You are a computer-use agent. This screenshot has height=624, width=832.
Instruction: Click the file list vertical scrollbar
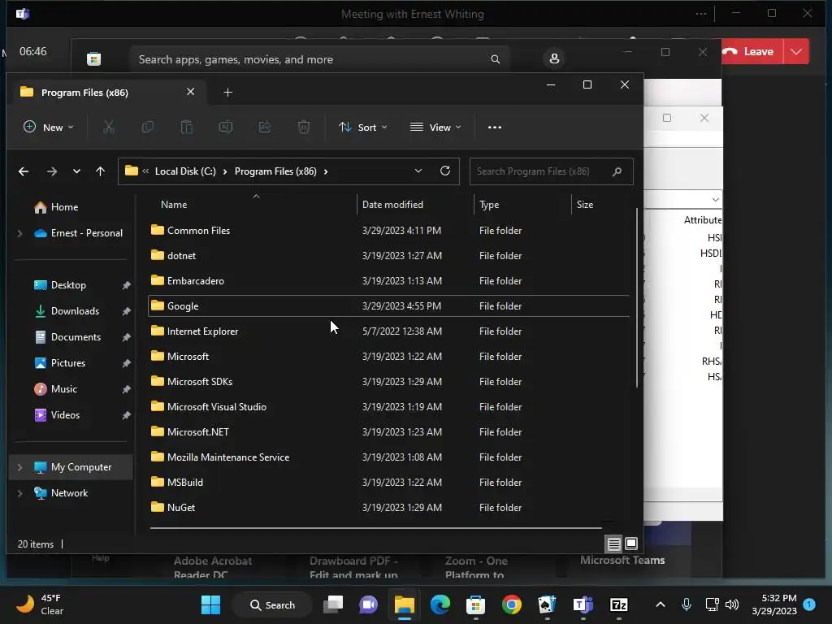pos(637,297)
